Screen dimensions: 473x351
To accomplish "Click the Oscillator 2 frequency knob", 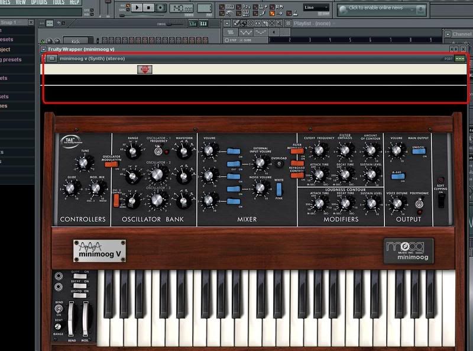I will pos(157,174).
